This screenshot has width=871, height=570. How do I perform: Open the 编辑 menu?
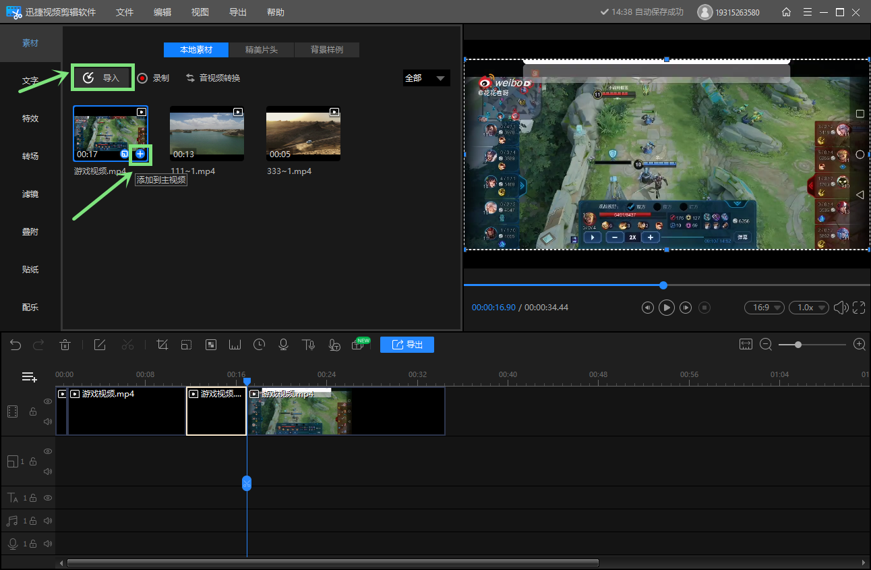click(162, 12)
